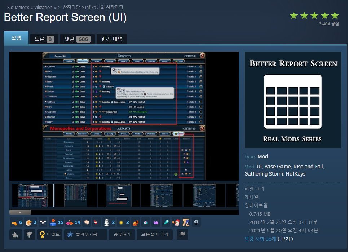Open the 공유하기 share options

(x=123, y=235)
